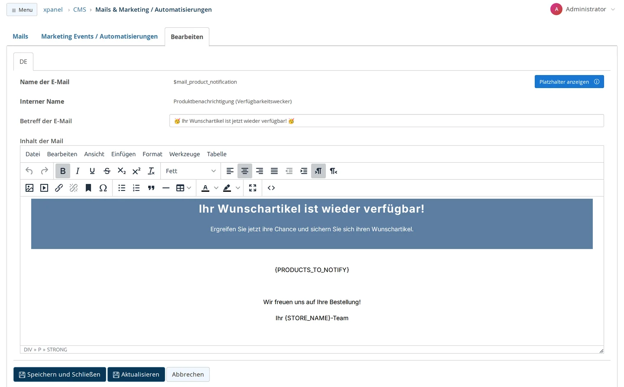Toggle strikethrough formatting
The width and height of the screenshot is (624, 387).
coord(107,171)
